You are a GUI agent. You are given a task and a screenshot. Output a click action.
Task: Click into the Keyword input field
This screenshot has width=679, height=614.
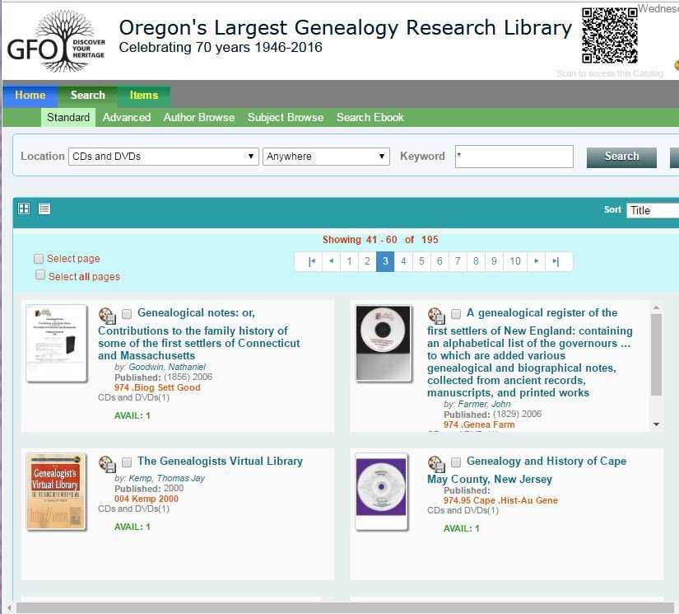click(514, 157)
